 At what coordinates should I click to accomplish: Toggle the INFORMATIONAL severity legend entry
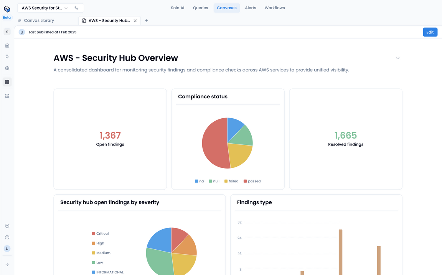(x=108, y=272)
